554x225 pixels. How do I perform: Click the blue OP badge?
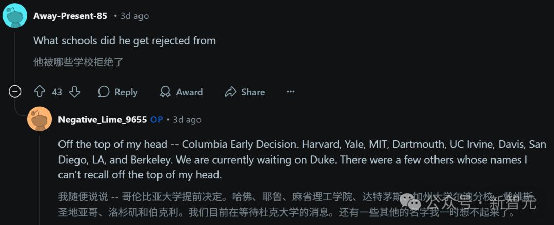pos(156,119)
